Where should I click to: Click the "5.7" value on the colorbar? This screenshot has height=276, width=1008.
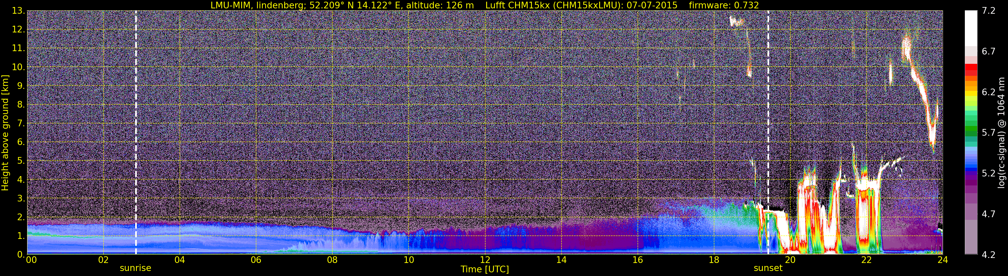tap(989, 133)
